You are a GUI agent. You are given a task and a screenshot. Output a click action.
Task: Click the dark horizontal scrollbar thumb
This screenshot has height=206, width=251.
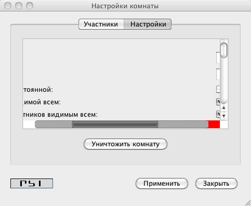(115, 125)
